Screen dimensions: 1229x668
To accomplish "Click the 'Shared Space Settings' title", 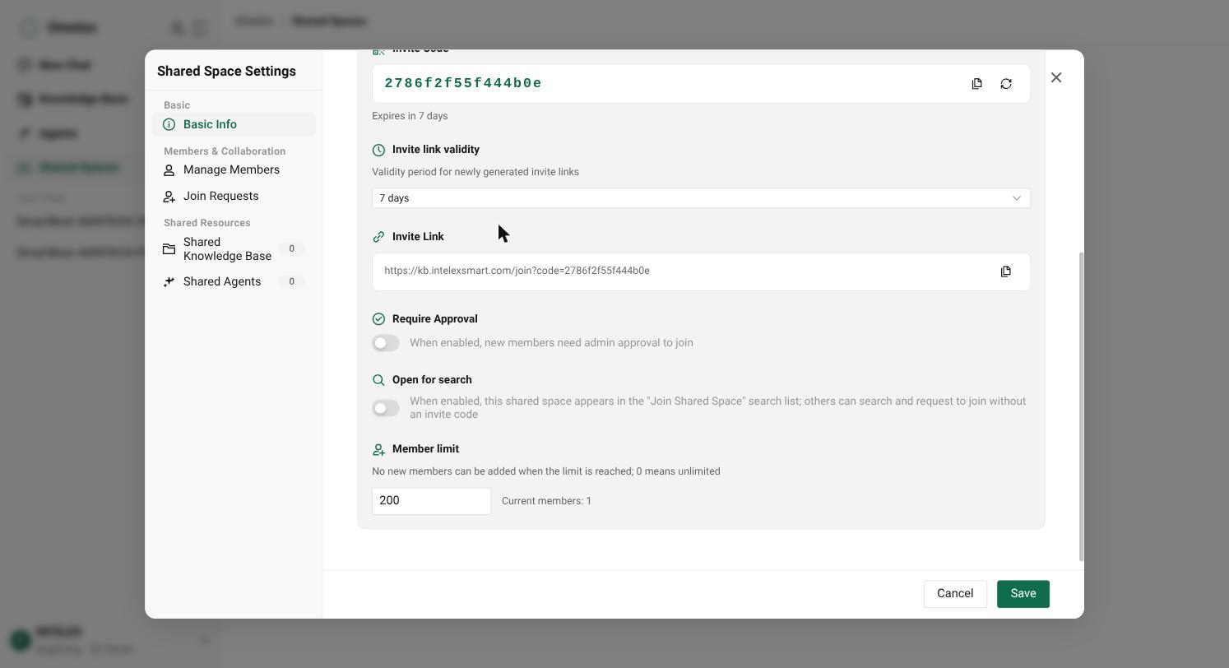I will pos(226,72).
